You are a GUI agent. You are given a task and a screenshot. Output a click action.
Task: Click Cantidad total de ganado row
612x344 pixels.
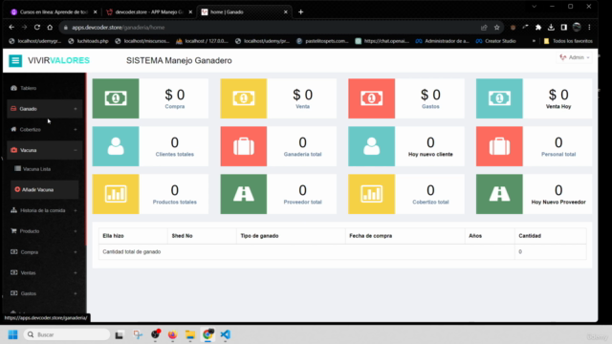342,252
